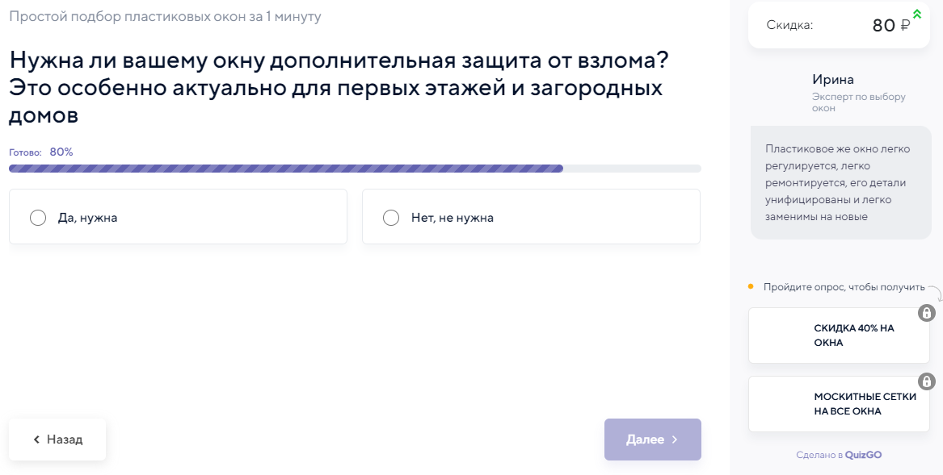Click the discount amount 80 ₽ box
The height and width of the screenshot is (475, 943).
pyautogui.click(x=839, y=25)
